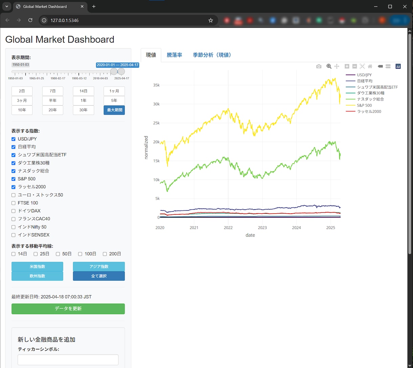Reload the dashboard page
This screenshot has width=413, height=368.
click(x=30, y=20)
